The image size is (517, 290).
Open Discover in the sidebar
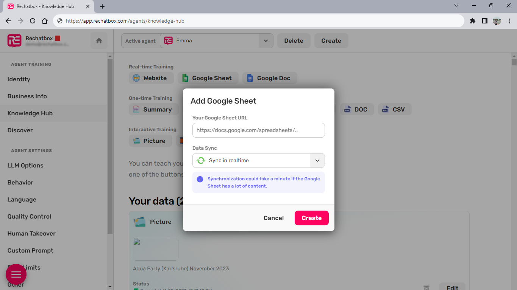pos(20,130)
